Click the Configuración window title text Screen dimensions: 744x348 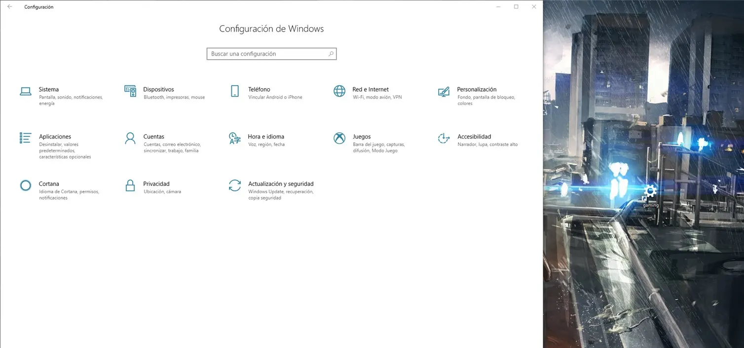point(39,7)
